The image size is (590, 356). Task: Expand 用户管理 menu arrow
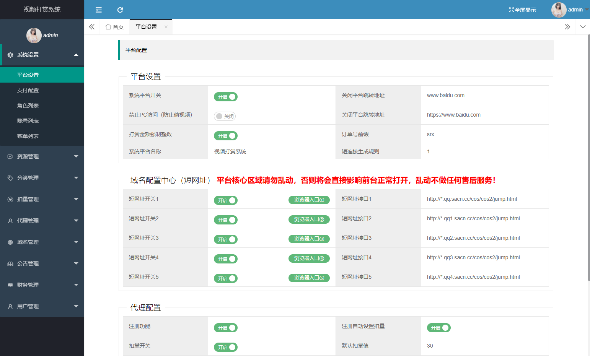tap(76, 306)
